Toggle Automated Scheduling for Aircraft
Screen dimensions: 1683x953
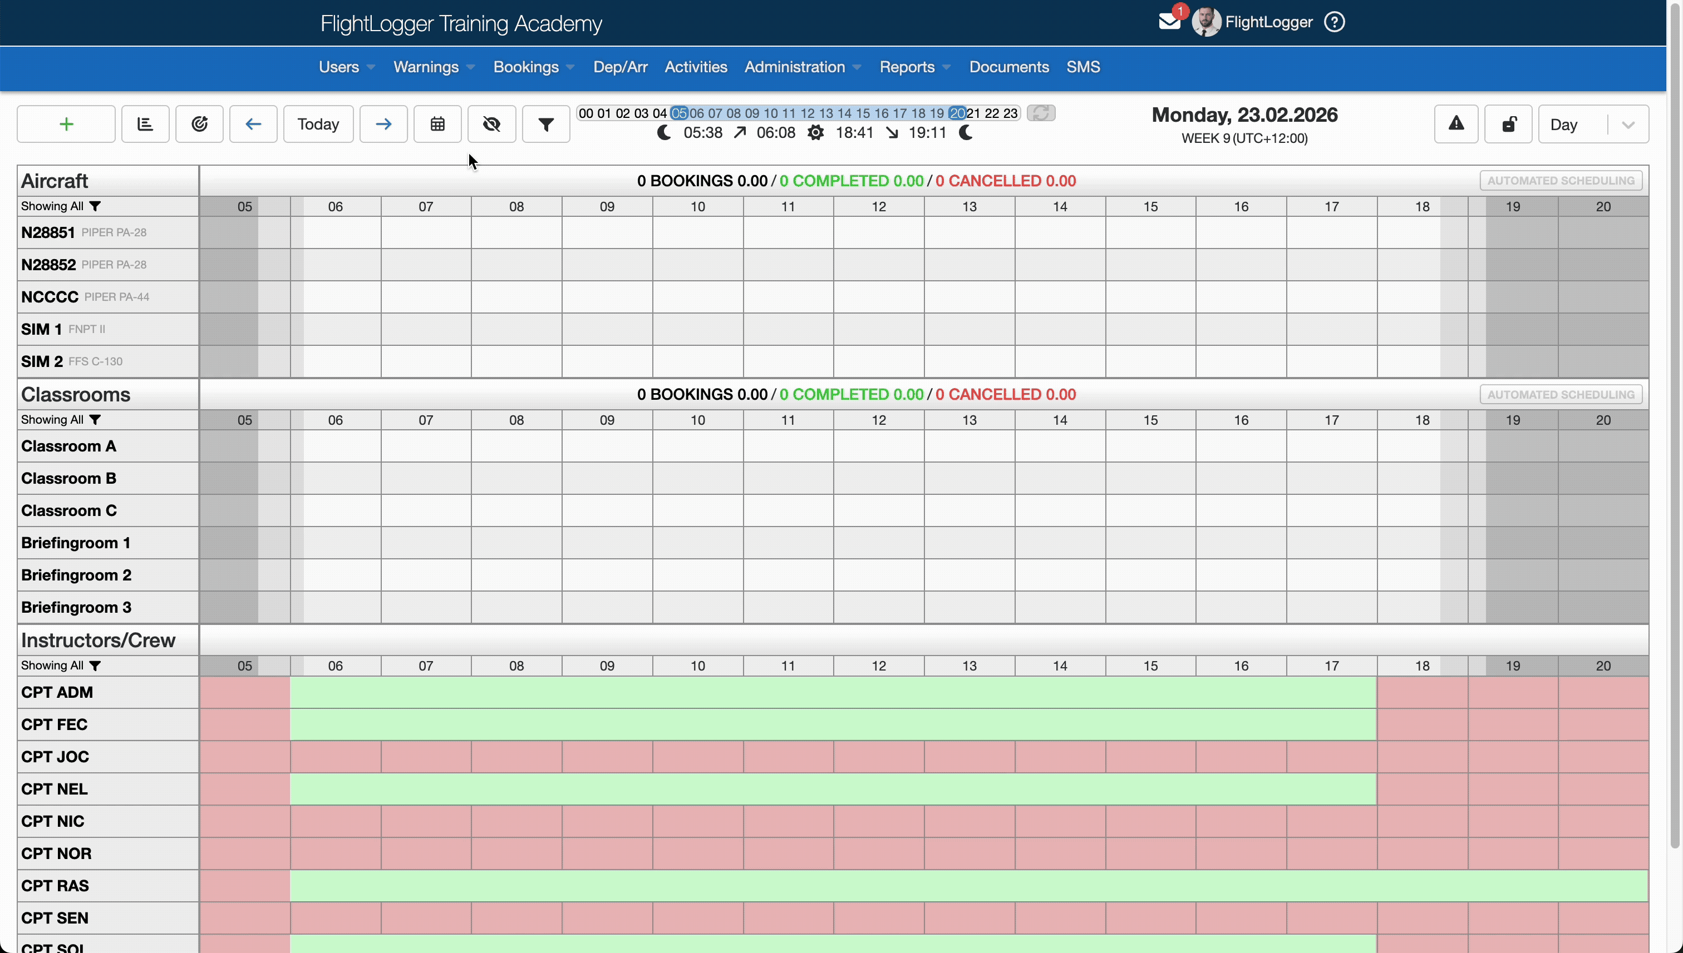click(1560, 180)
